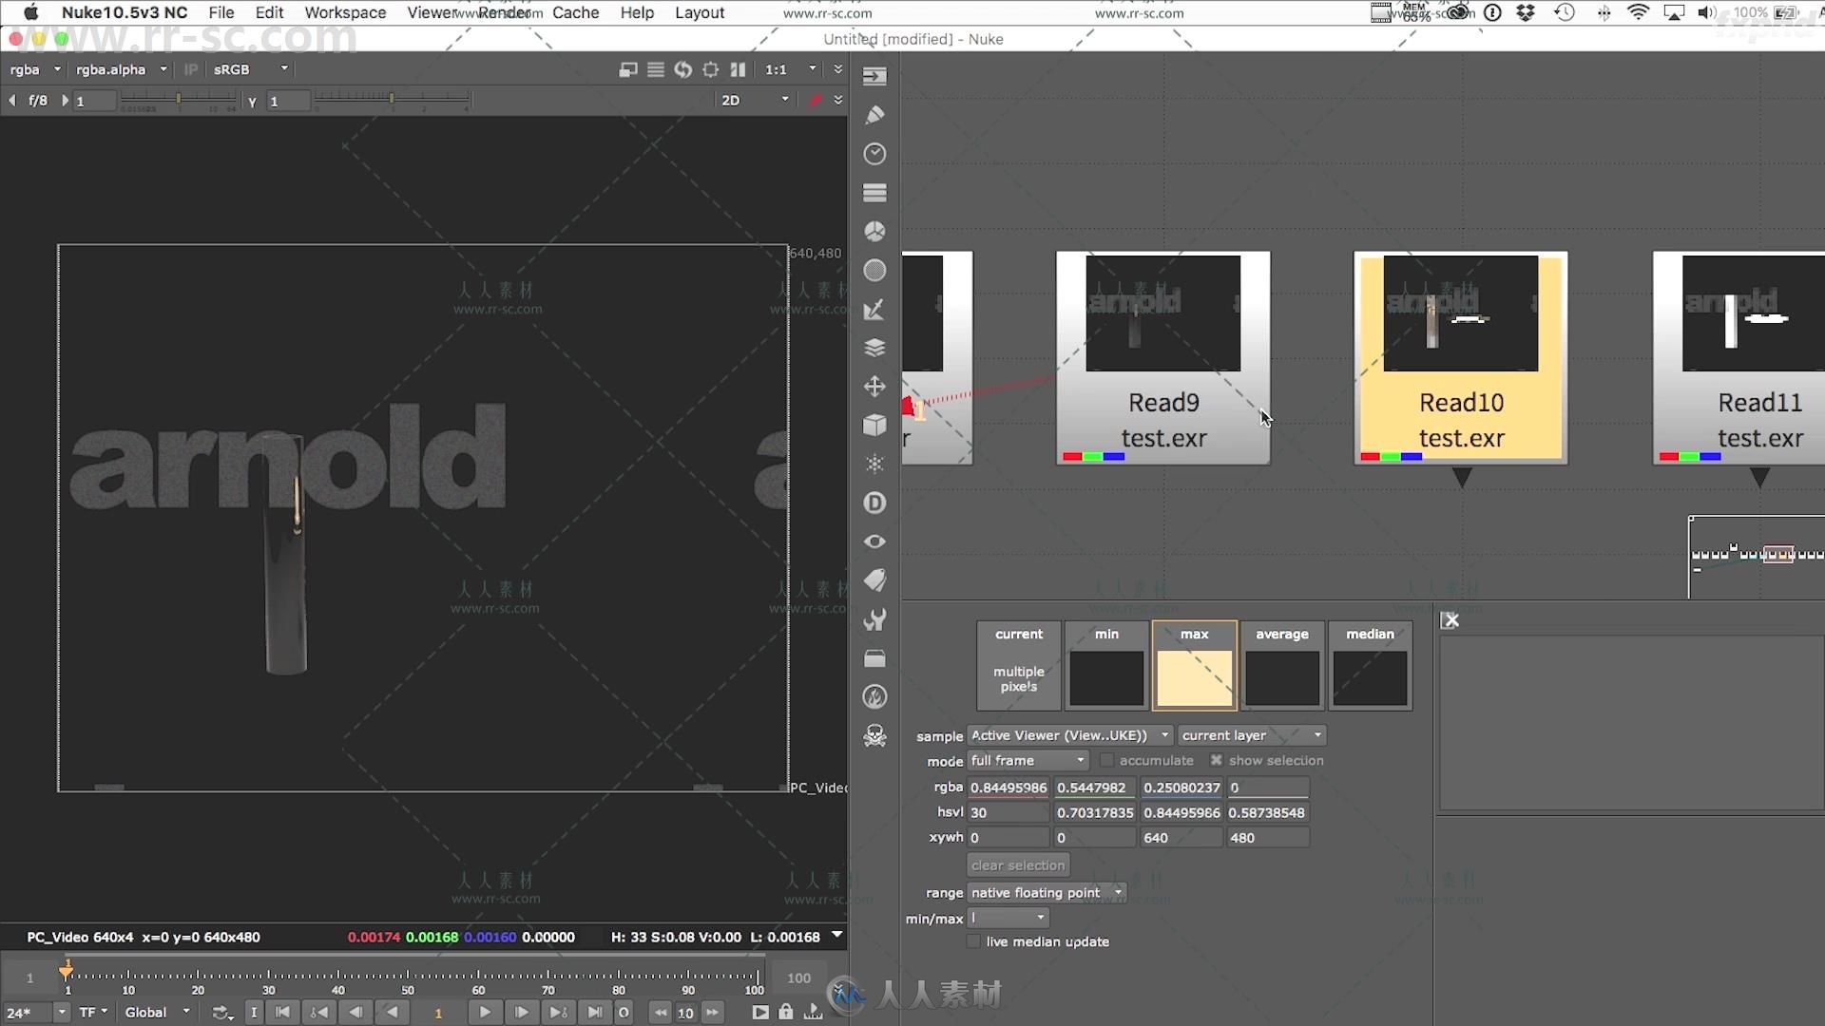Screen dimensions: 1825x1026
Task: Open the Particles nodes icon
Action: 874,465
